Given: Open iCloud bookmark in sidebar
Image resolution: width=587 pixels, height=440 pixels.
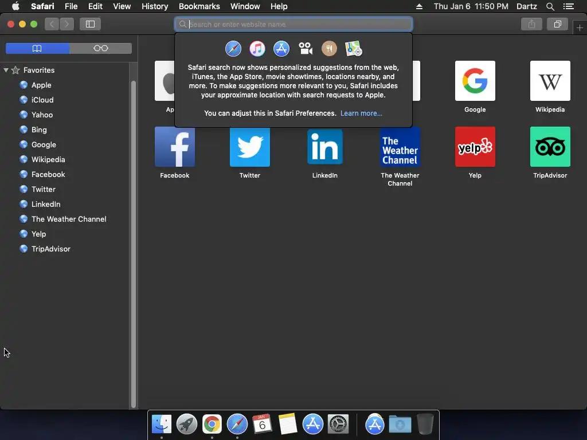Looking at the screenshot, I should point(42,100).
